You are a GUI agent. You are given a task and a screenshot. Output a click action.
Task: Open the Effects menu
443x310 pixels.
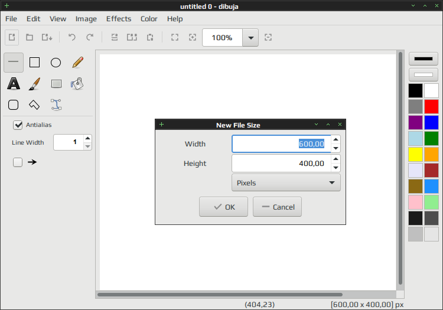(x=119, y=19)
